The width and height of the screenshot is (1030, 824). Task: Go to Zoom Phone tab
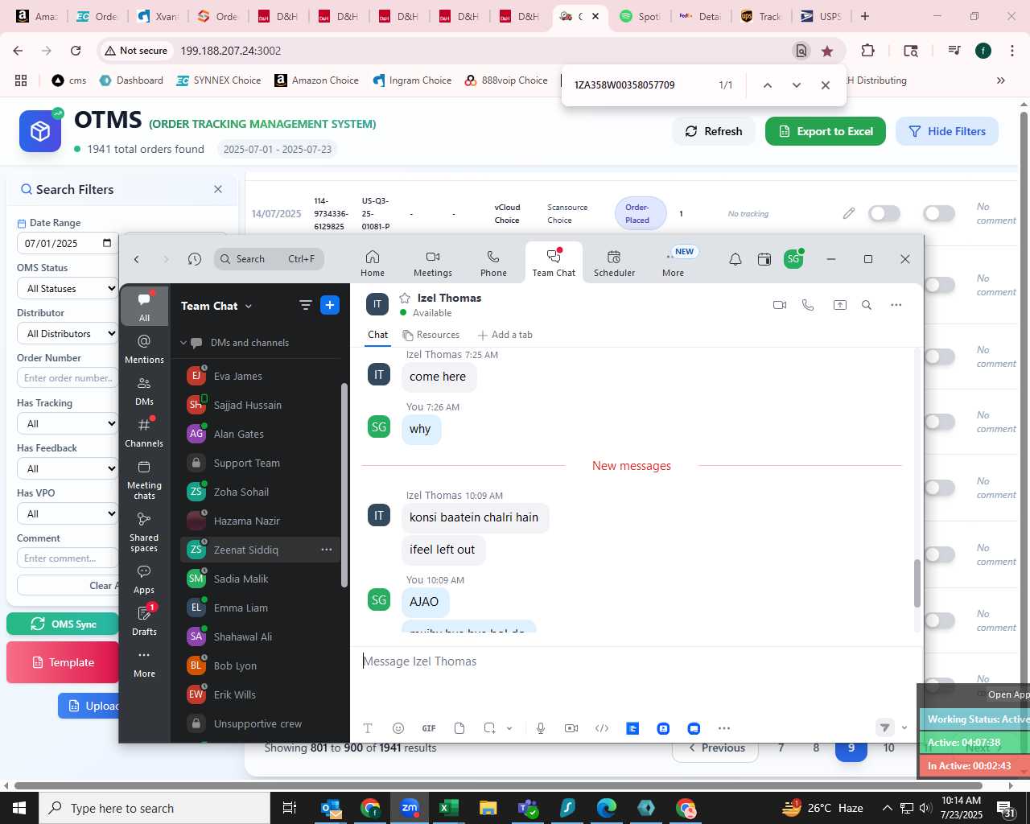[493, 263]
